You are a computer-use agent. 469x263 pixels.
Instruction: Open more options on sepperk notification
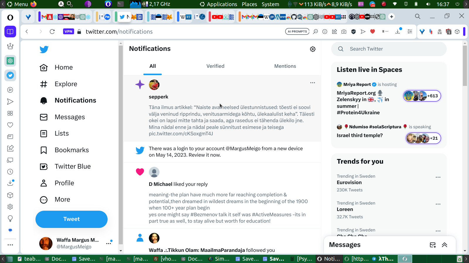point(313,83)
